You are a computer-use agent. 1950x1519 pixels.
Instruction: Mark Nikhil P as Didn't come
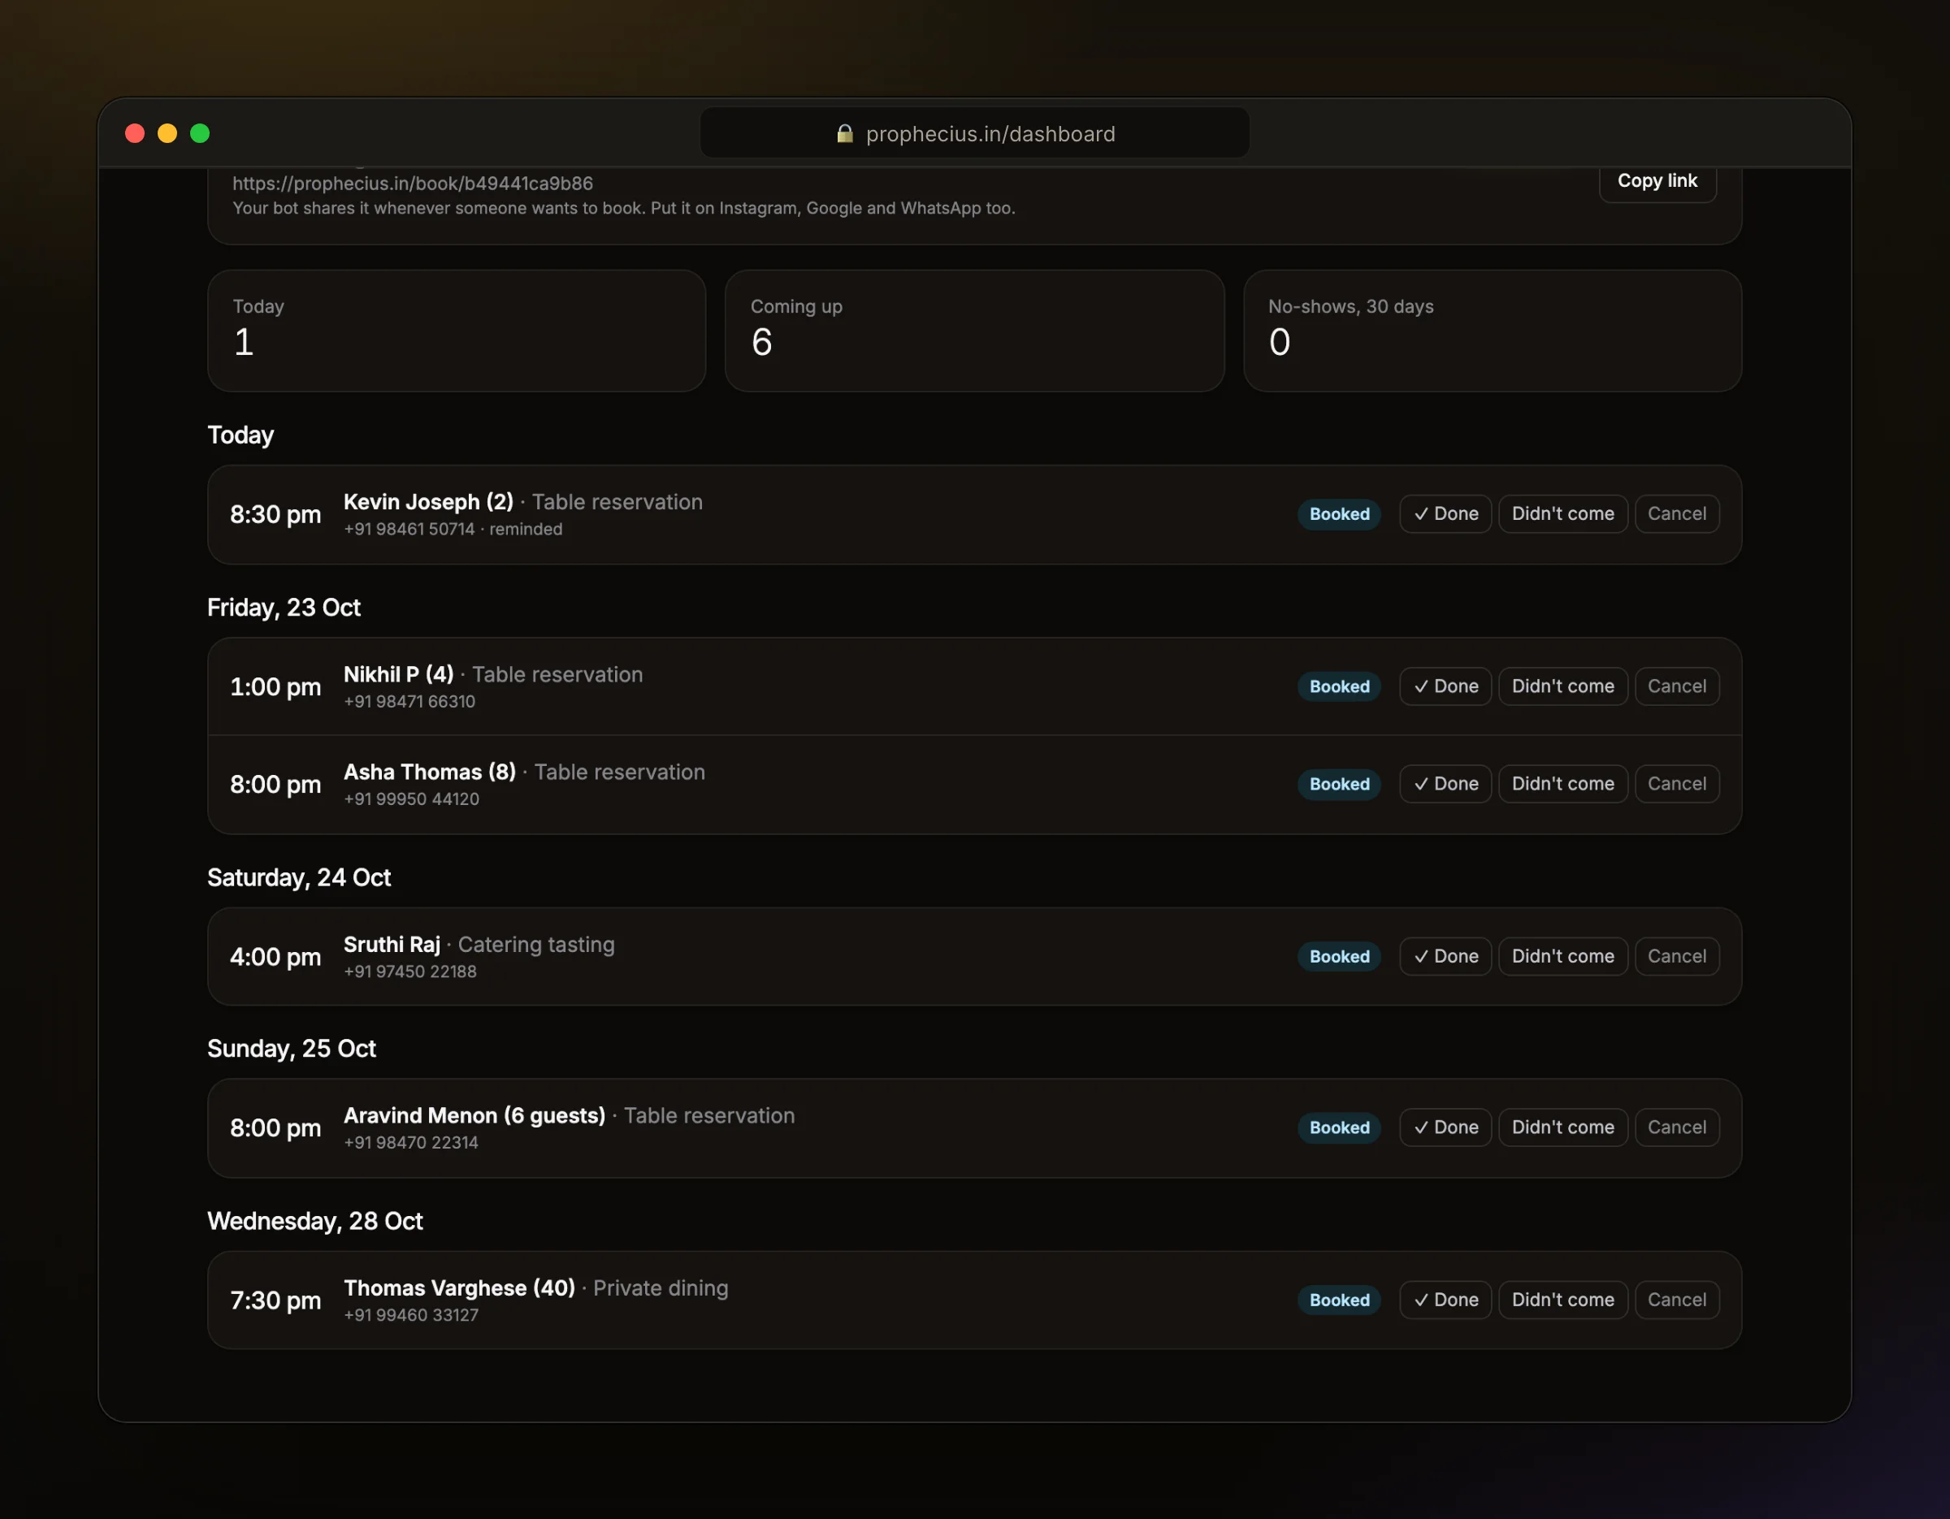1562,686
